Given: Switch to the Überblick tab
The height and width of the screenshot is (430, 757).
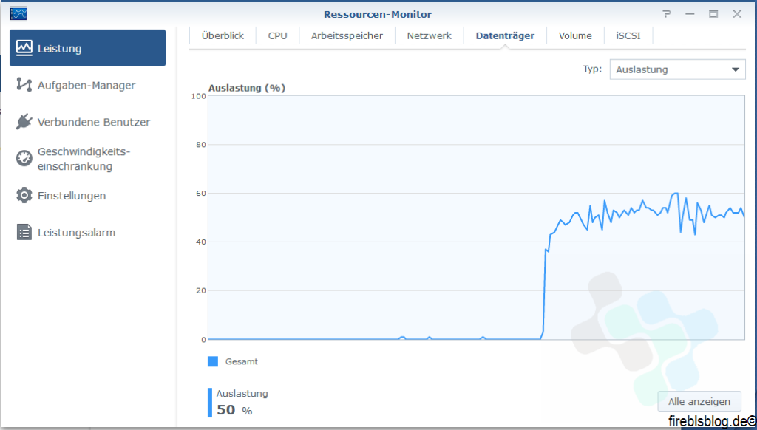Looking at the screenshot, I should click(223, 35).
